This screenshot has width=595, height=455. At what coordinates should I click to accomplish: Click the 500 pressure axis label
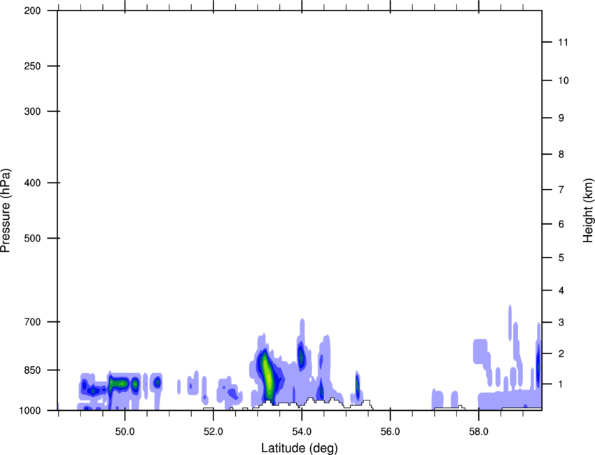click(32, 238)
